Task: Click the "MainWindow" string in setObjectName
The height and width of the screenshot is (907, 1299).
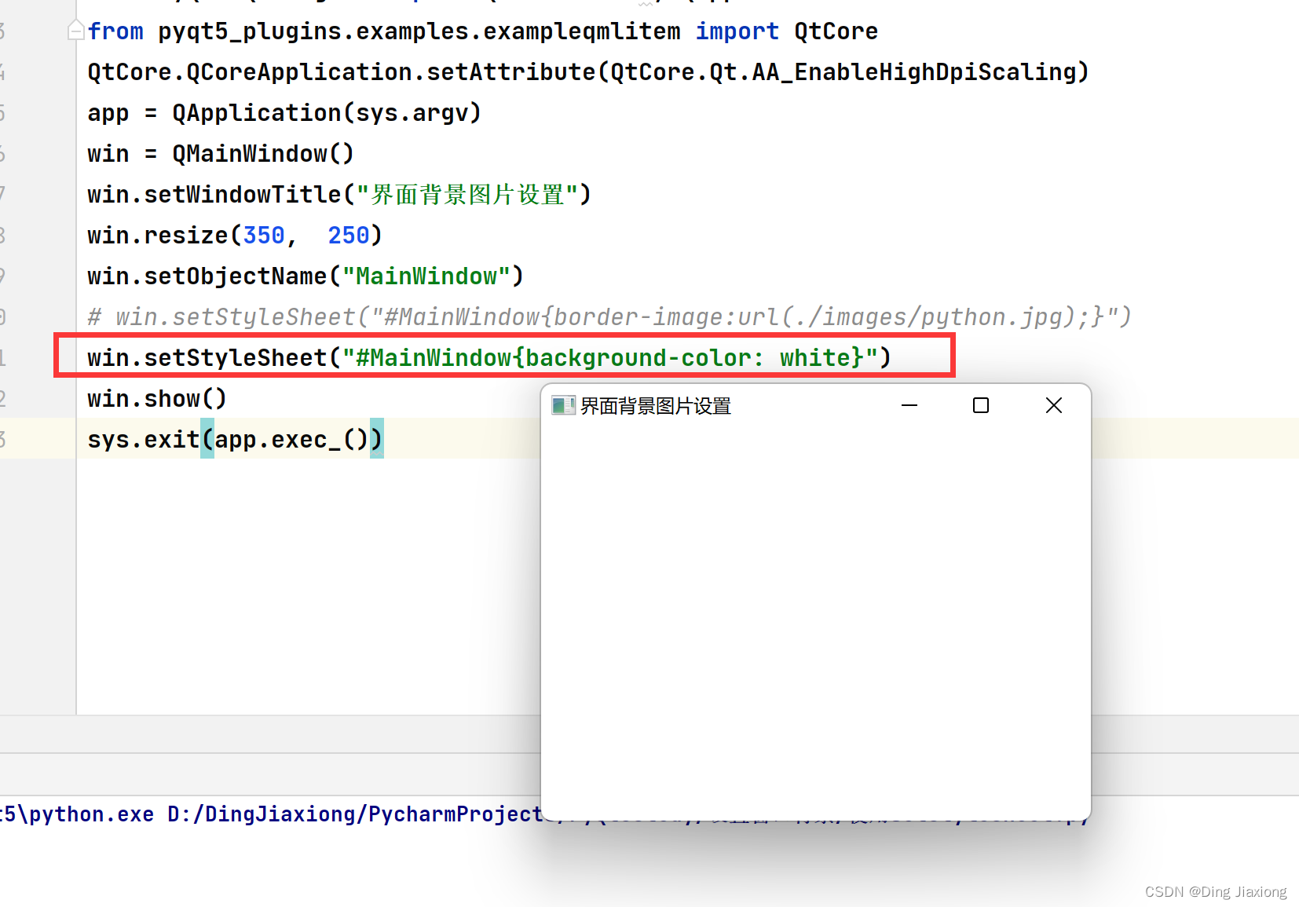Action: pyautogui.click(x=426, y=276)
